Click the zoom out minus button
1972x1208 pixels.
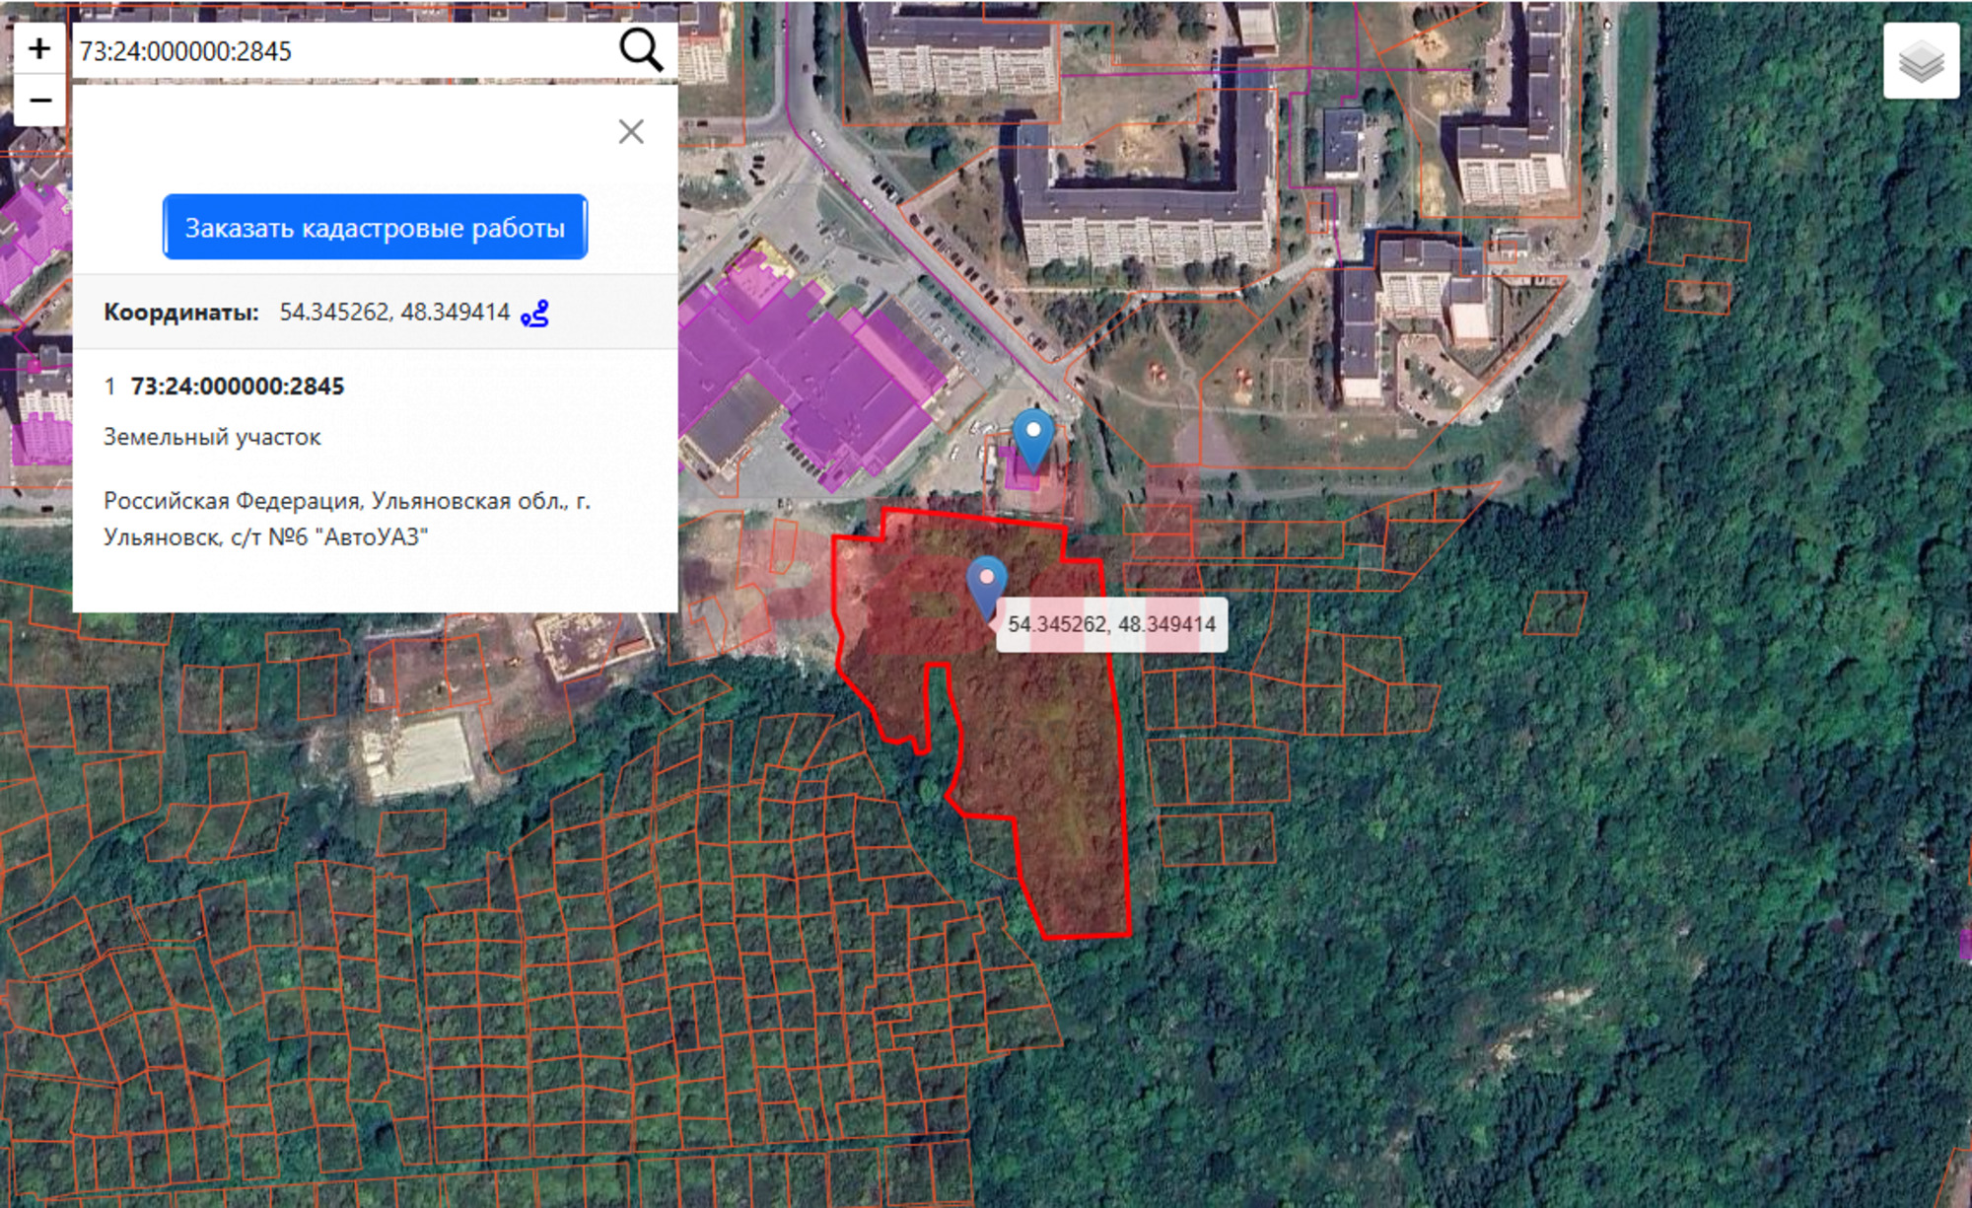39,101
